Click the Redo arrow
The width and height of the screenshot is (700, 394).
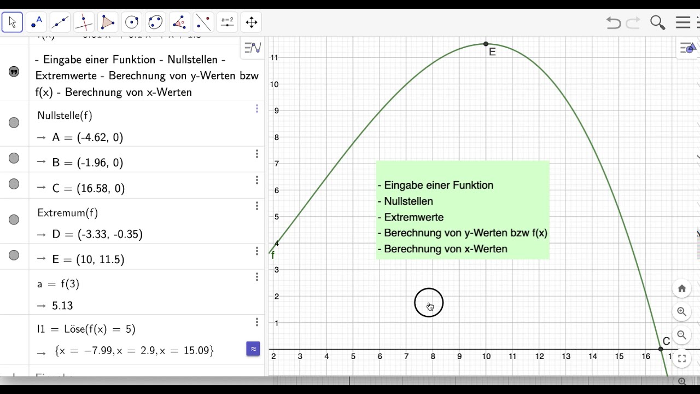click(x=633, y=22)
